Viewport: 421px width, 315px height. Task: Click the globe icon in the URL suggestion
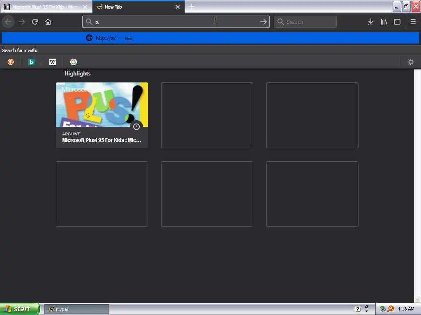click(x=89, y=38)
